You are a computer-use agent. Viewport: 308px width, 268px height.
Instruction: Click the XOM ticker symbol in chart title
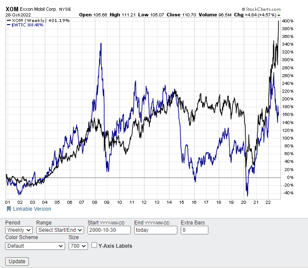[x=12, y=9]
